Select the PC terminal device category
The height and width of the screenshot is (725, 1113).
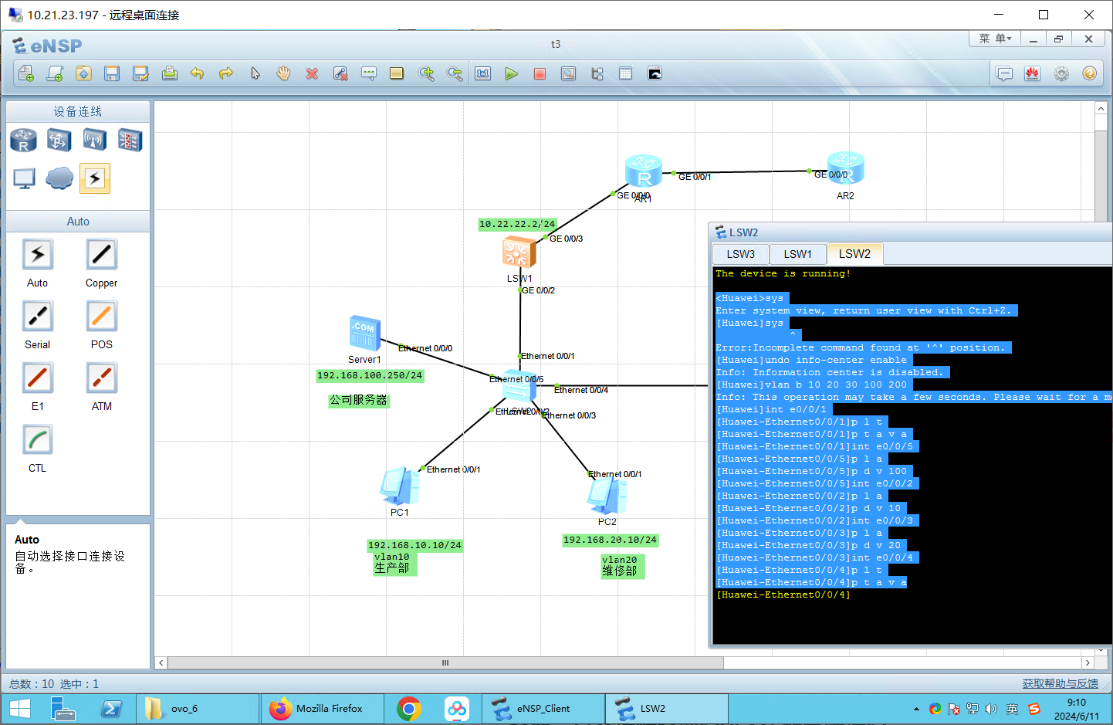24,178
